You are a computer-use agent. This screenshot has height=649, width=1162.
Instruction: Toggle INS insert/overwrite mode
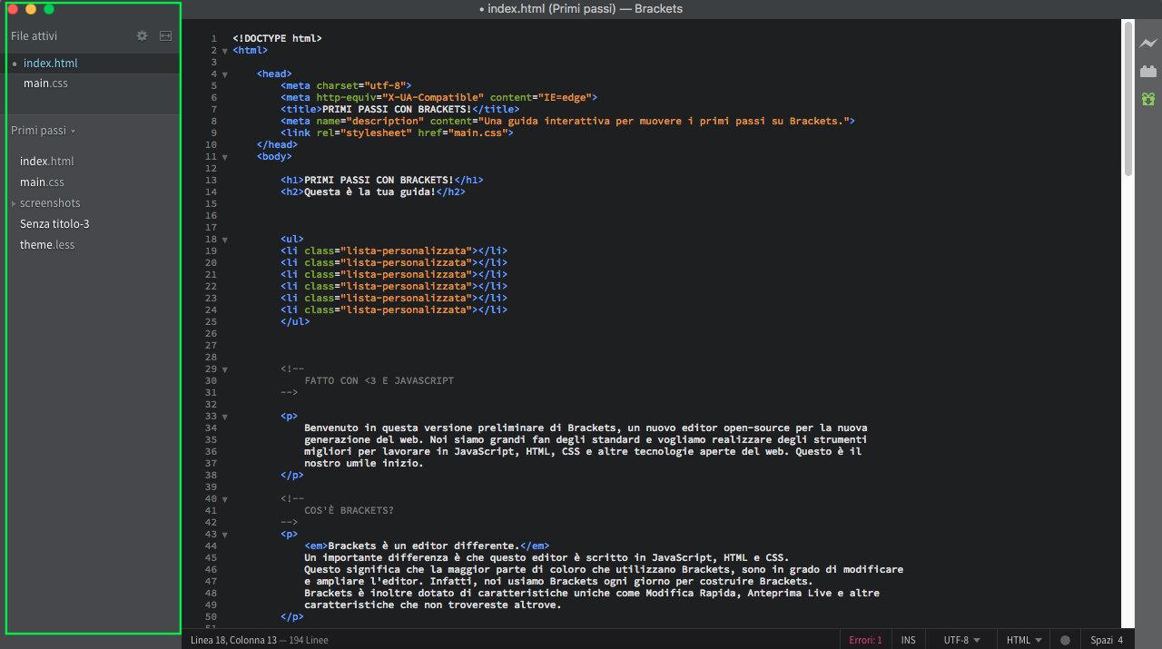(x=908, y=640)
